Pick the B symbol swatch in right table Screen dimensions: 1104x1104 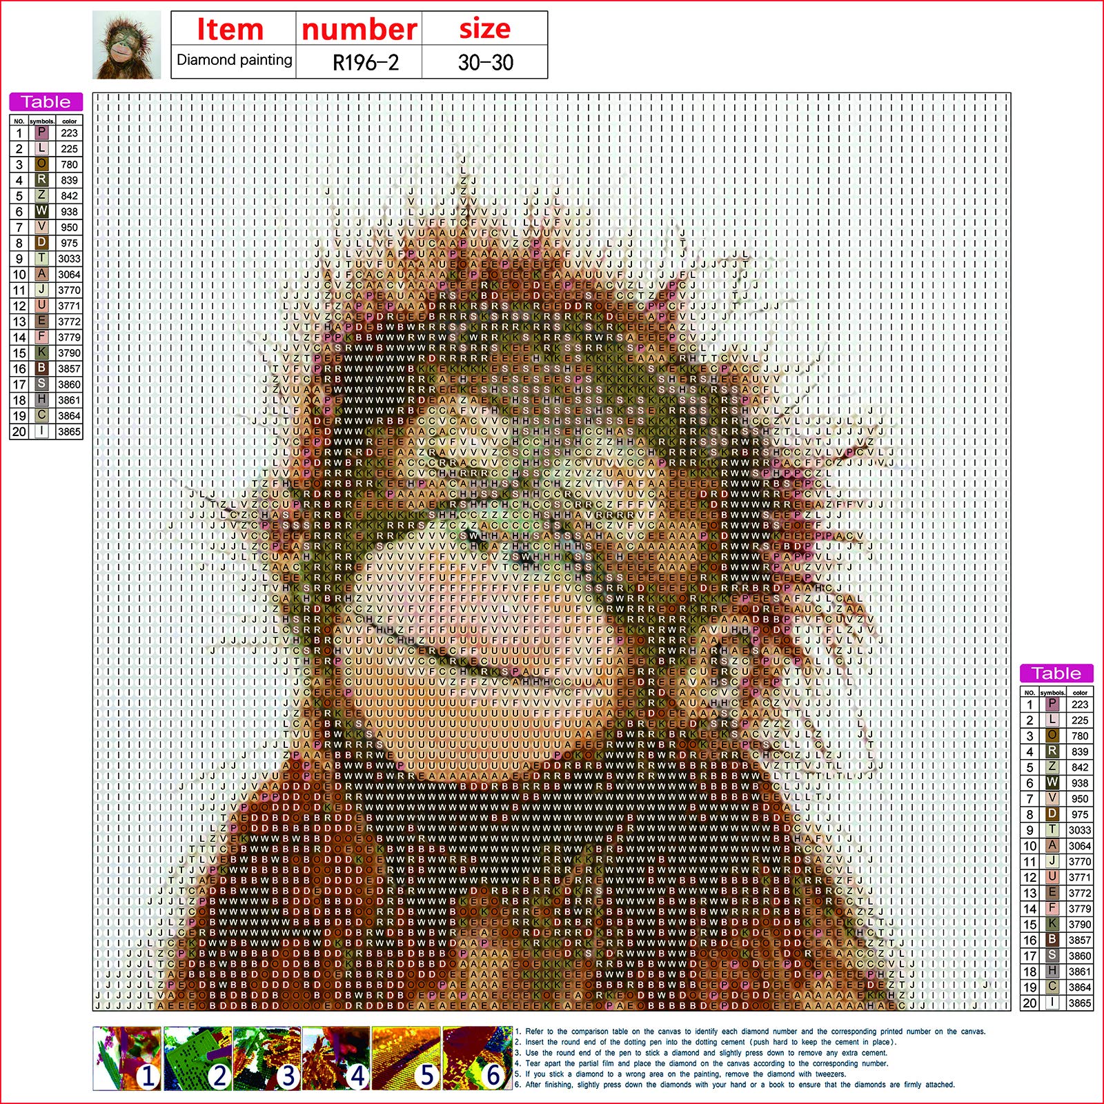click(x=1052, y=940)
